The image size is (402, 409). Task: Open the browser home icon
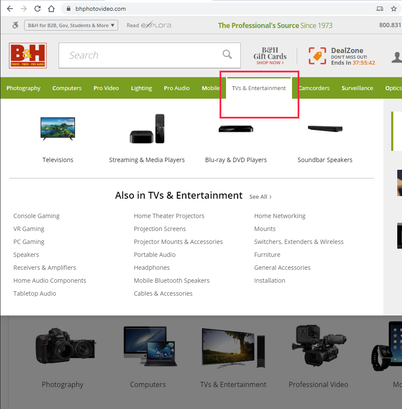(x=51, y=9)
